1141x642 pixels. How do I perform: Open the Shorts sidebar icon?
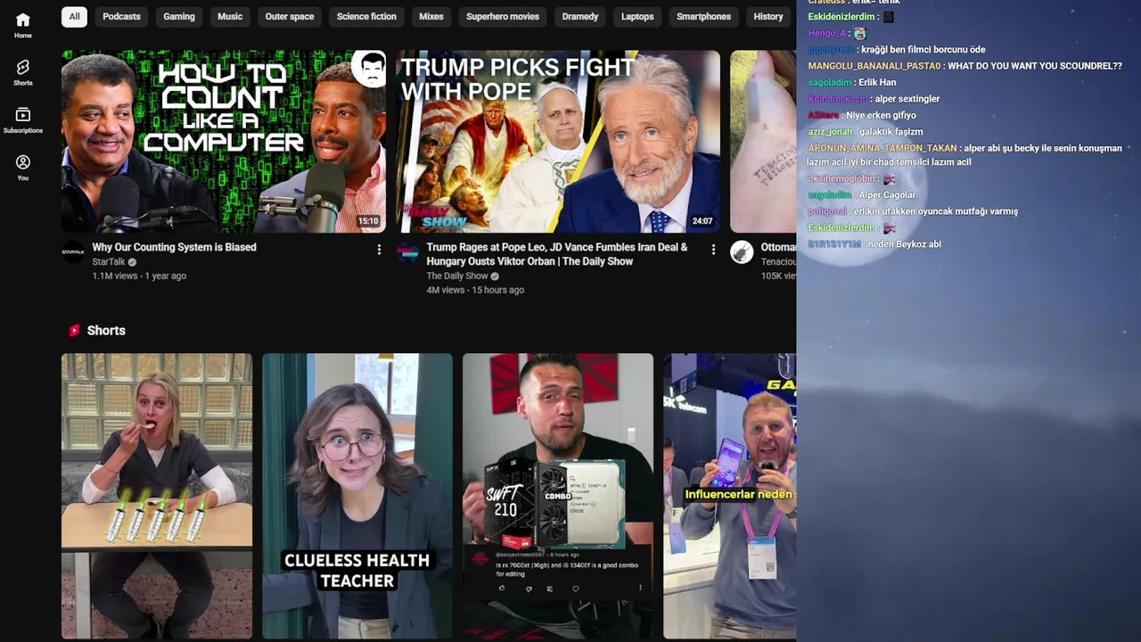click(x=23, y=72)
